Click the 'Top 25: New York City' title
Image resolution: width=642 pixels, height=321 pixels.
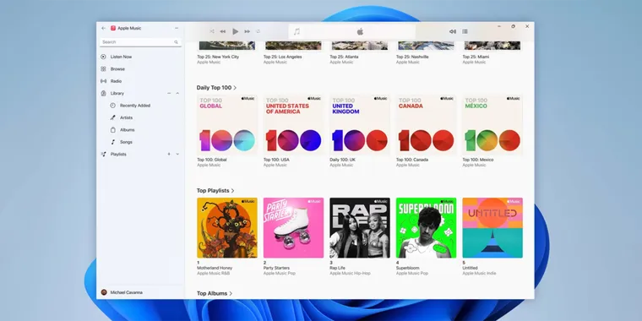pos(218,57)
